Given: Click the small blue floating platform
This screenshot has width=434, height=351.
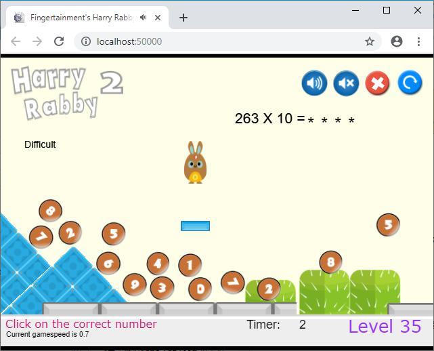Looking at the screenshot, I should click(x=195, y=226).
